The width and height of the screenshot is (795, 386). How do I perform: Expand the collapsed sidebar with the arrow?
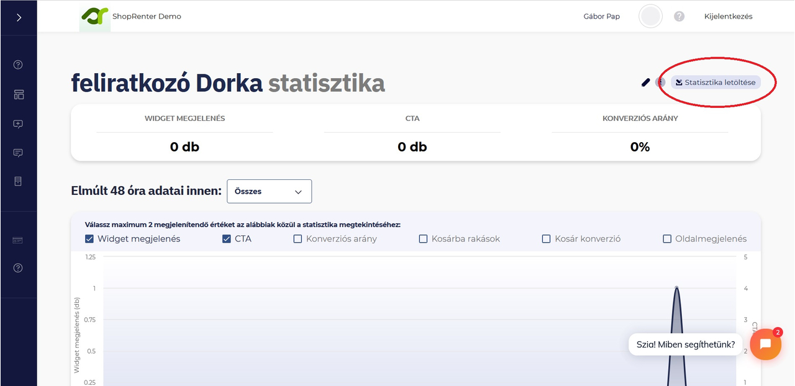18,17
